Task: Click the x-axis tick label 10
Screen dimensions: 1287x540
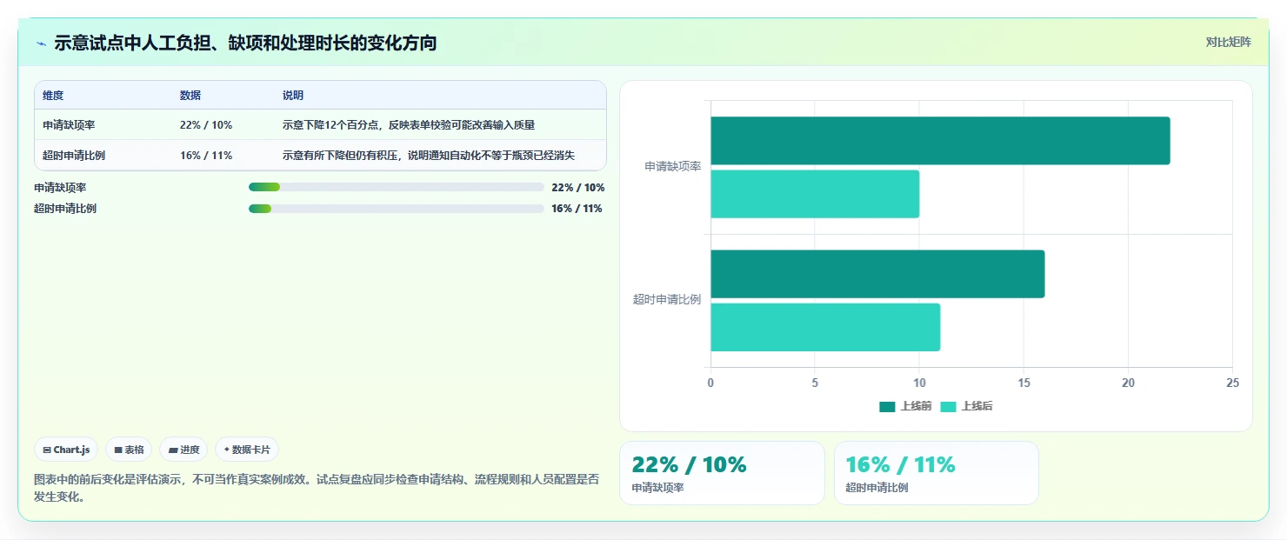Action: pyautogui.click(x=919, y=383)
